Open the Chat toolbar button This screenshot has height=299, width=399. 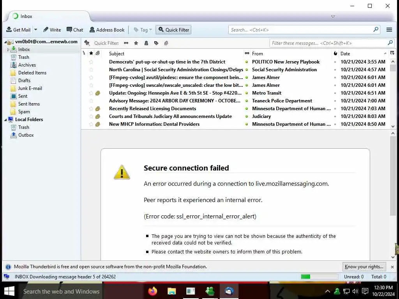pyautogui.click(x=75, y=30)
